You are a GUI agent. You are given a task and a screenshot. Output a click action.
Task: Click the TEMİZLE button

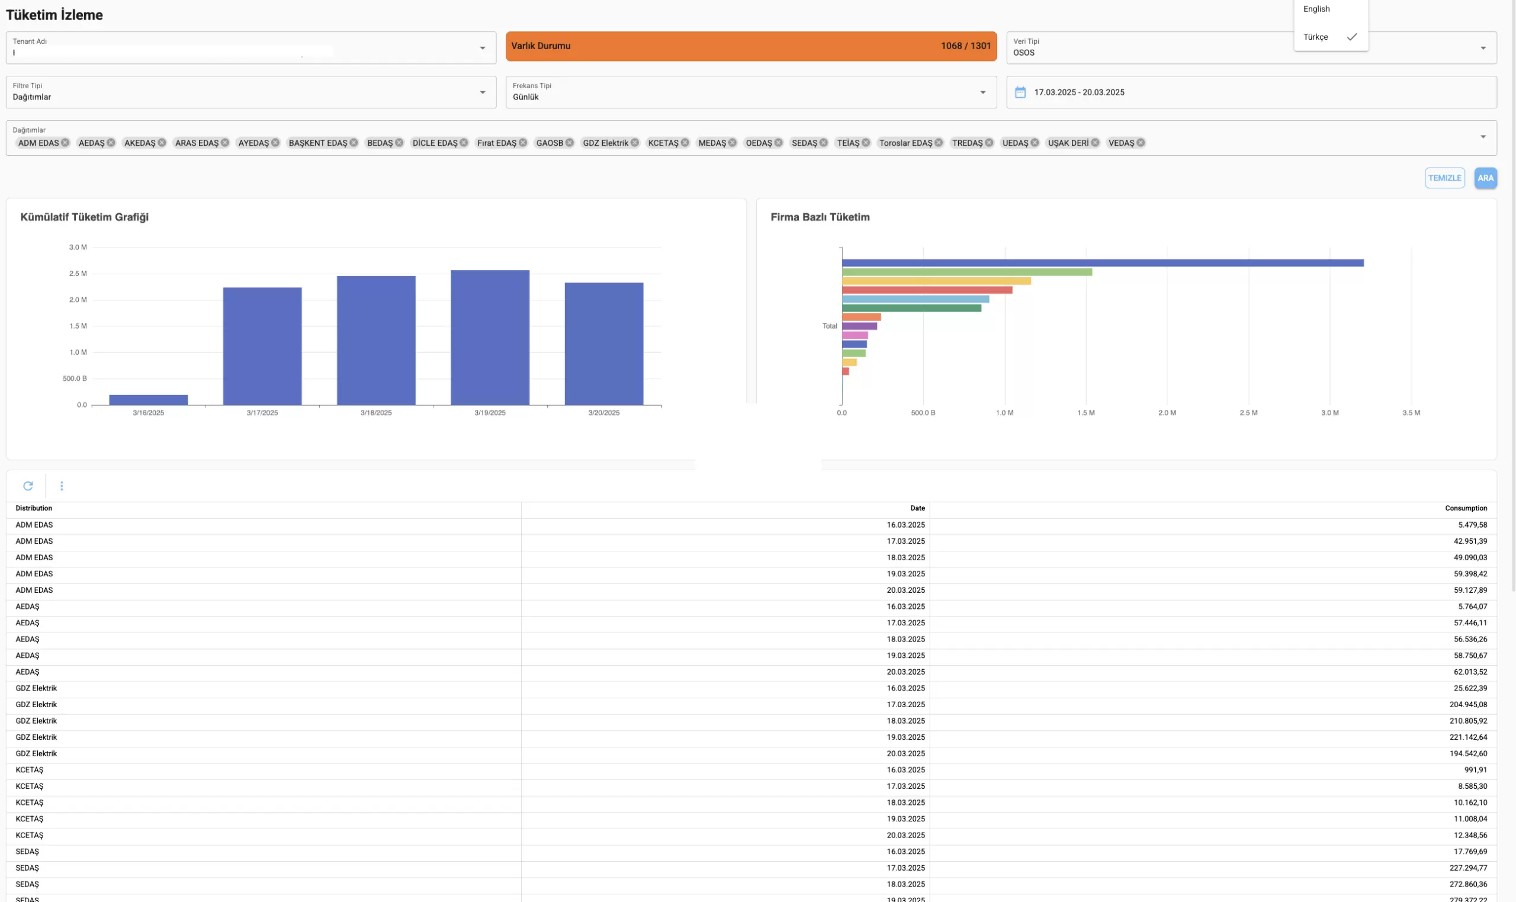[1444, 178]
